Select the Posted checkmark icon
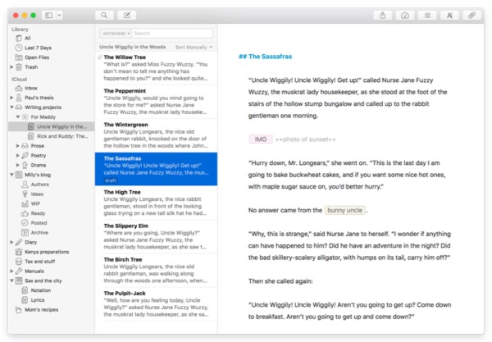The width and height of the screenshot is (492, 342). click(x=25, y=223)
